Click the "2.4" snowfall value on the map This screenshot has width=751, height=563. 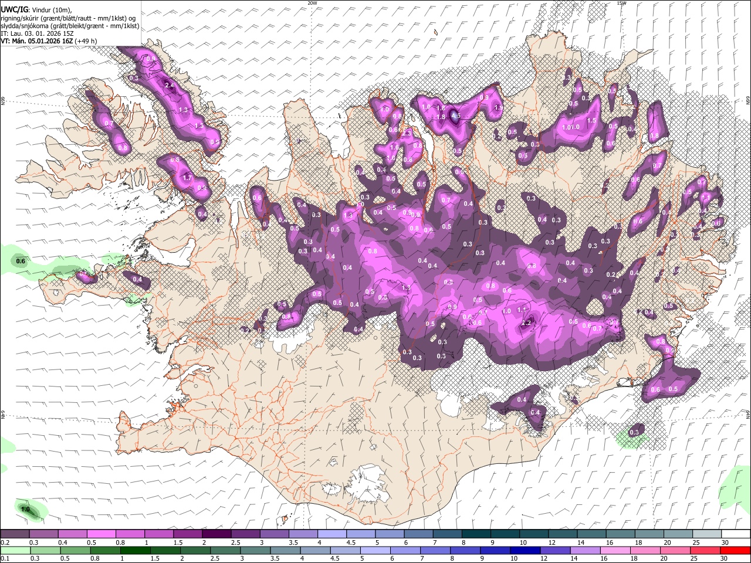click(170, 86)
